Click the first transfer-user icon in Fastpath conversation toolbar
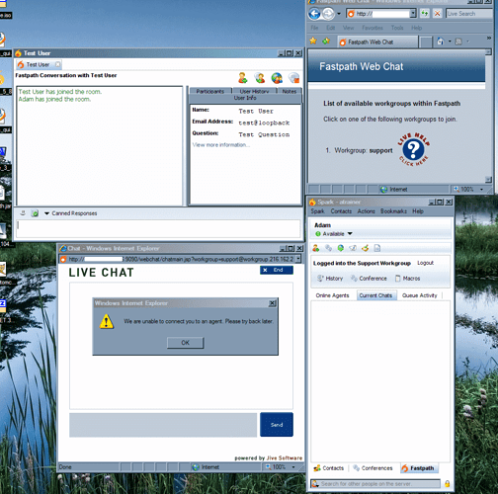The image size is (498, 494). click(x=243, y=78)
